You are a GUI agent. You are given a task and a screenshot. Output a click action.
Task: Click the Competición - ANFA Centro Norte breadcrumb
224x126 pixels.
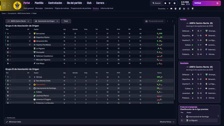click(19, 13)
